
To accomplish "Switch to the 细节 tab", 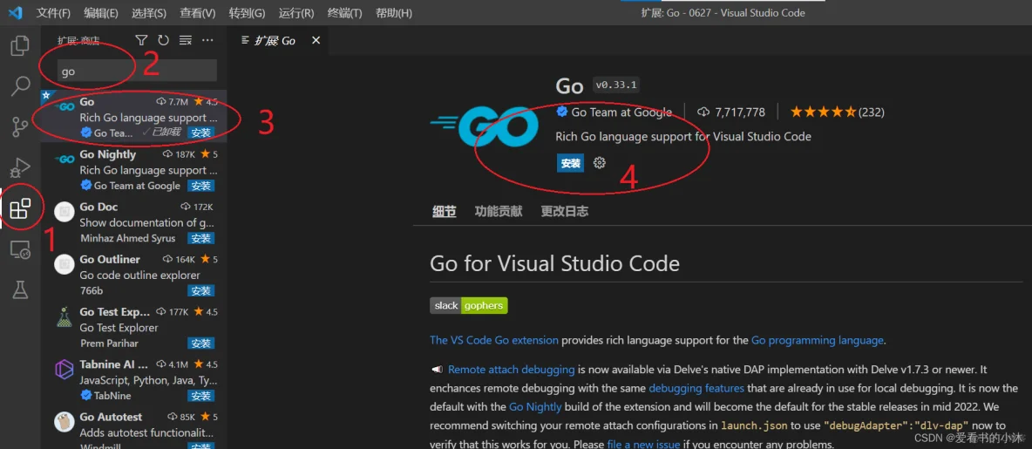I will [445, 211].
